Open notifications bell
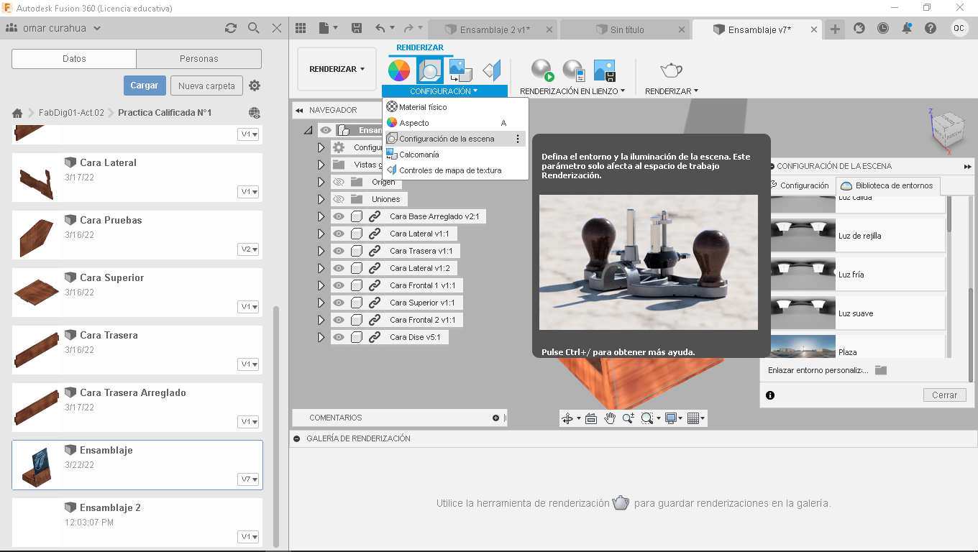Image resolution: width=978 pixels, height=552 pixels. tap(907, 29)
